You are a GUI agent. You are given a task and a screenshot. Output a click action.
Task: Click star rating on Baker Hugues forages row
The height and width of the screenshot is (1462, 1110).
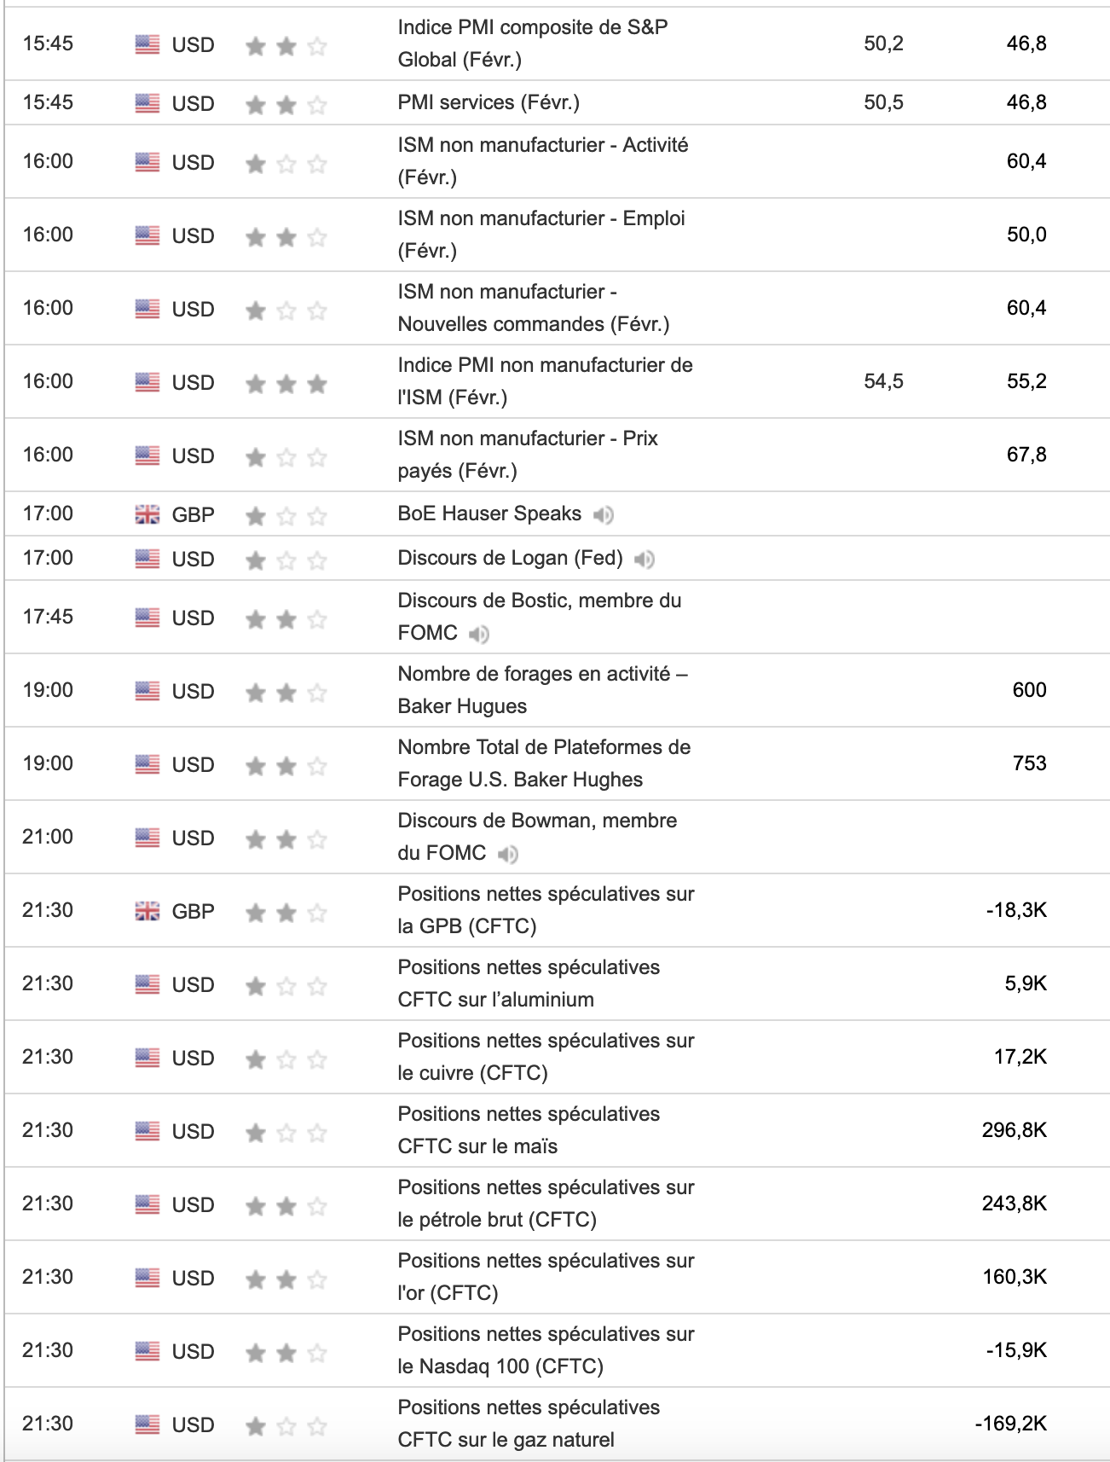(x=286, y=692)
